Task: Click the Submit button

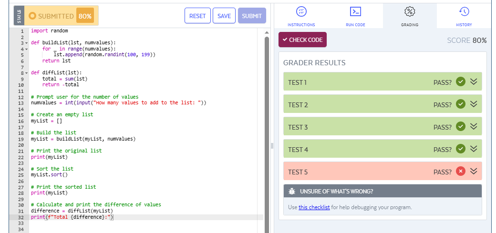Action: (x=252, y=16)
